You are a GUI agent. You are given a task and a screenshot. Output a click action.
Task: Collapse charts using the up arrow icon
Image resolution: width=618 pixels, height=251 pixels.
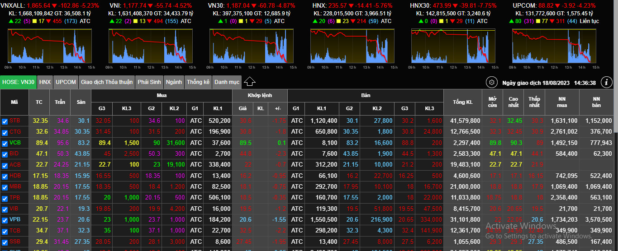[250, 82]
